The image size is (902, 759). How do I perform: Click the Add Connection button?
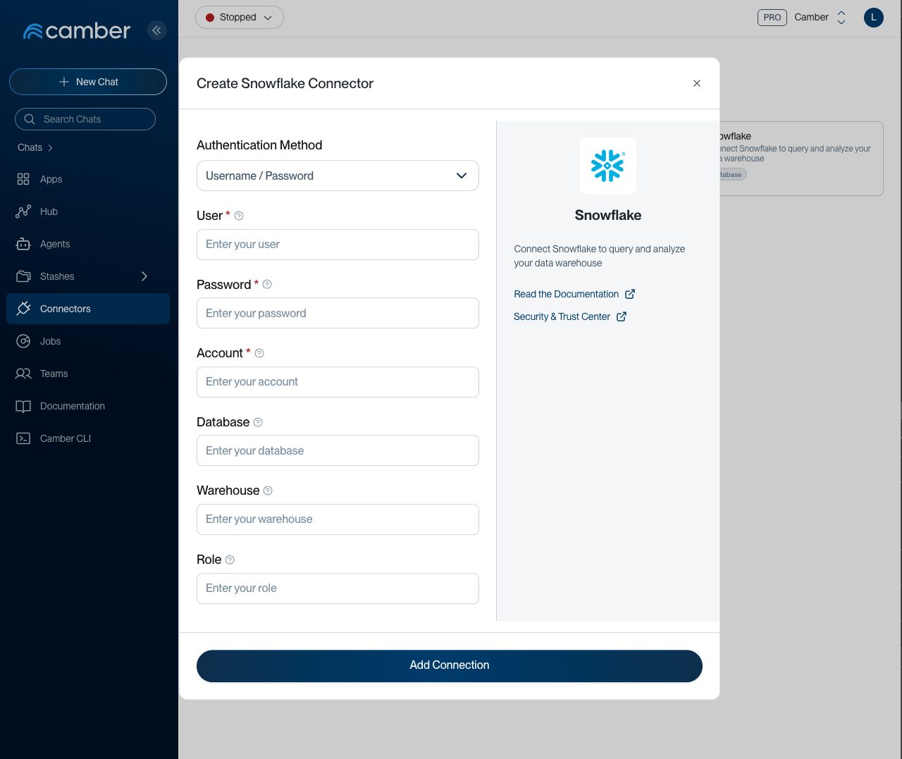point(449,665)
